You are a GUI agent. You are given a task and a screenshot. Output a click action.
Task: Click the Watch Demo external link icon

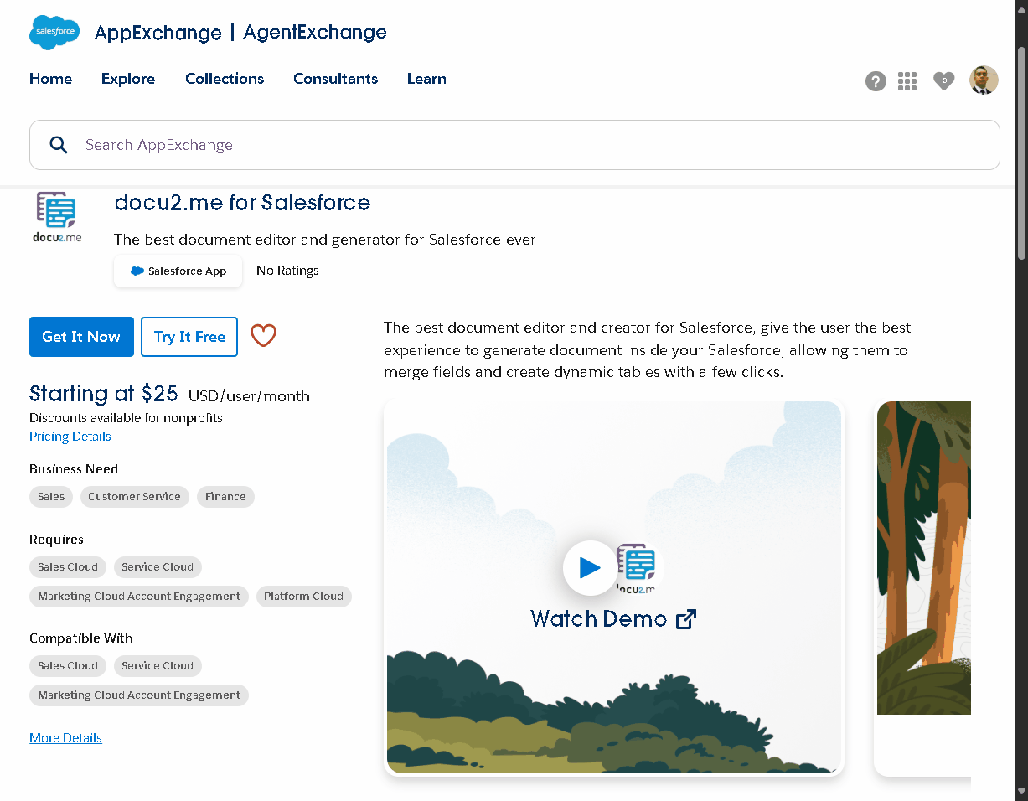[686, 619]
